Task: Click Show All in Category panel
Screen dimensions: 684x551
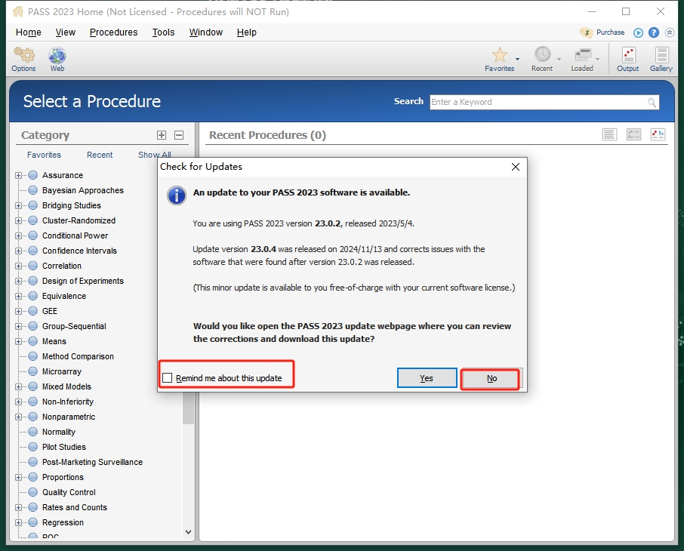Action: 155,155
